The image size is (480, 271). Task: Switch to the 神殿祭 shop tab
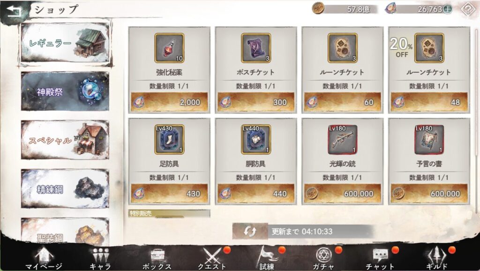click(x=65, y=91)
